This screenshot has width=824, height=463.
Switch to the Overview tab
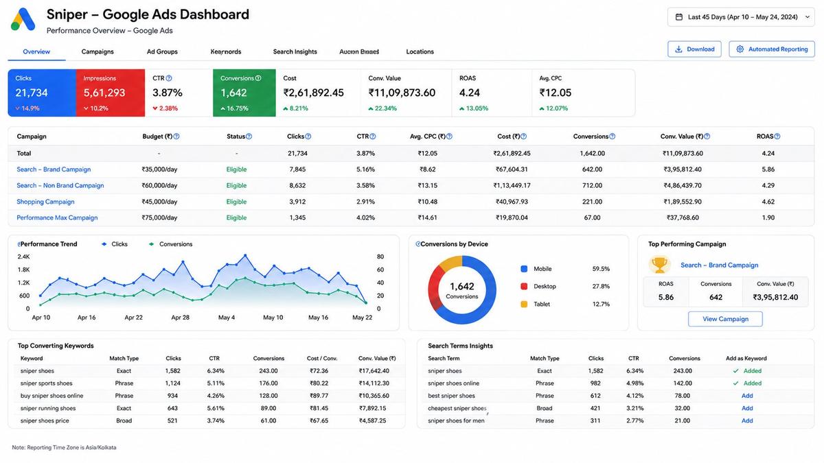coord(36,51)
